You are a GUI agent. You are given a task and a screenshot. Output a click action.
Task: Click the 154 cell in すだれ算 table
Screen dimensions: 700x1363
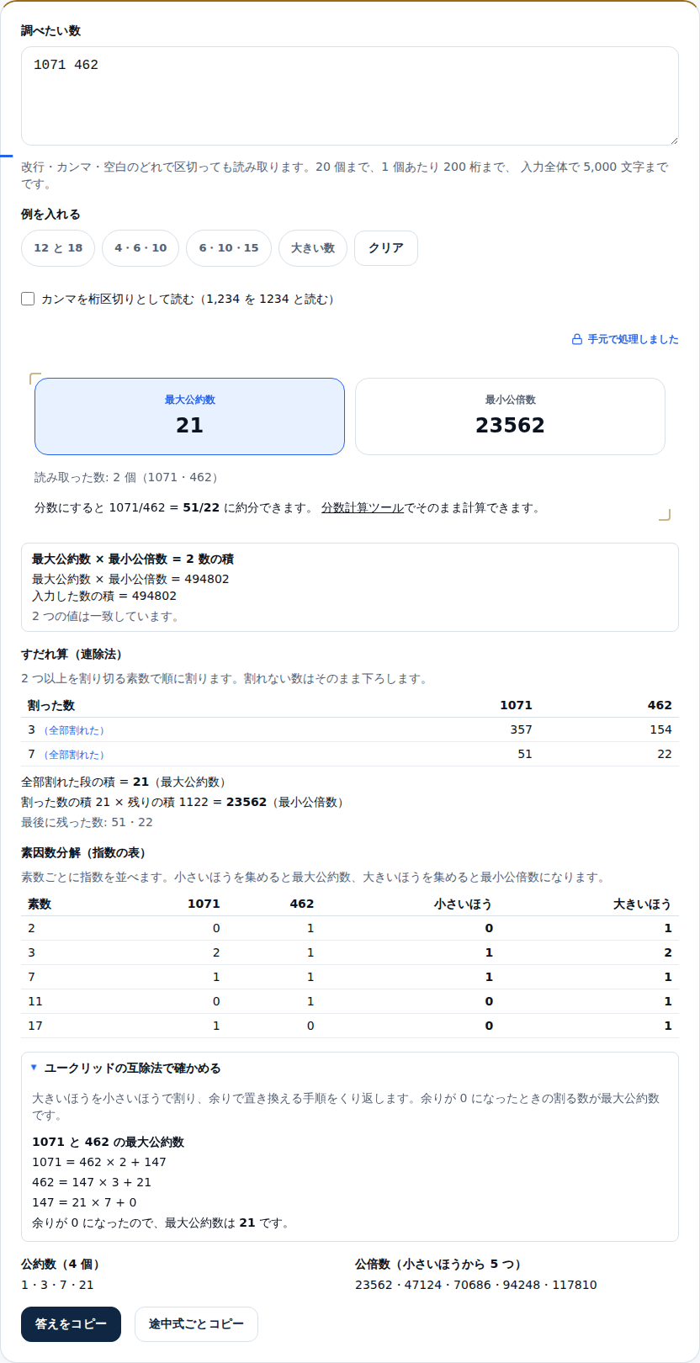[660, 730]
